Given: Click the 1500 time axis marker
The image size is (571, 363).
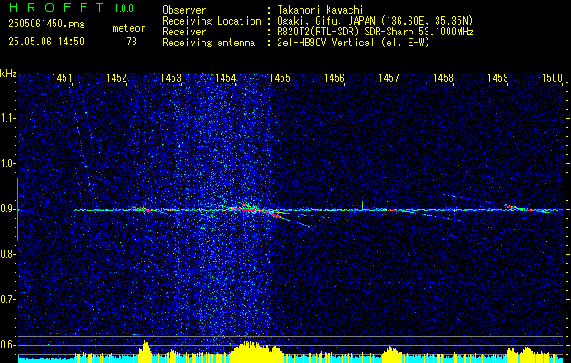Looking at the screenshot, I should coord(553,77).
